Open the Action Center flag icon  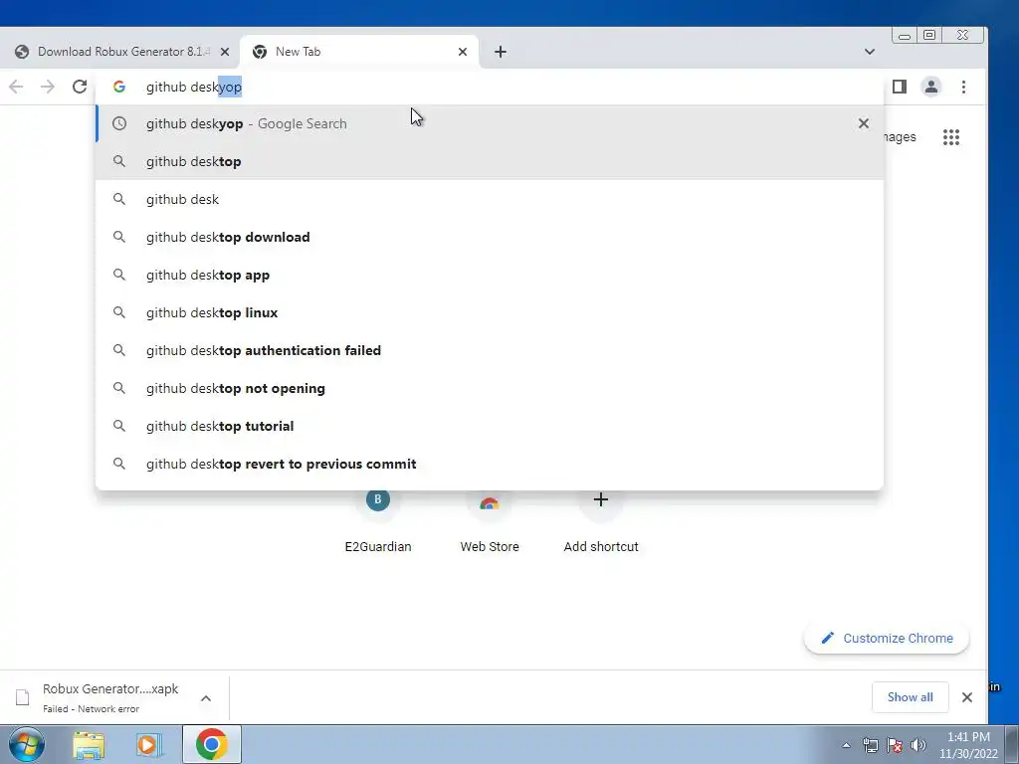pos(895,745)
